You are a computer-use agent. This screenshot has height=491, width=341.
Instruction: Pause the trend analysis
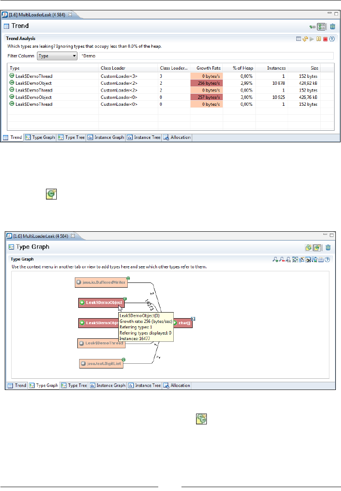click(319, 39)
